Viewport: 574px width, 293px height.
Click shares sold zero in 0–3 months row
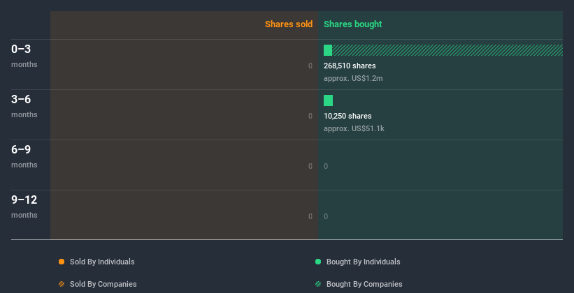click(x=310, y=66)
